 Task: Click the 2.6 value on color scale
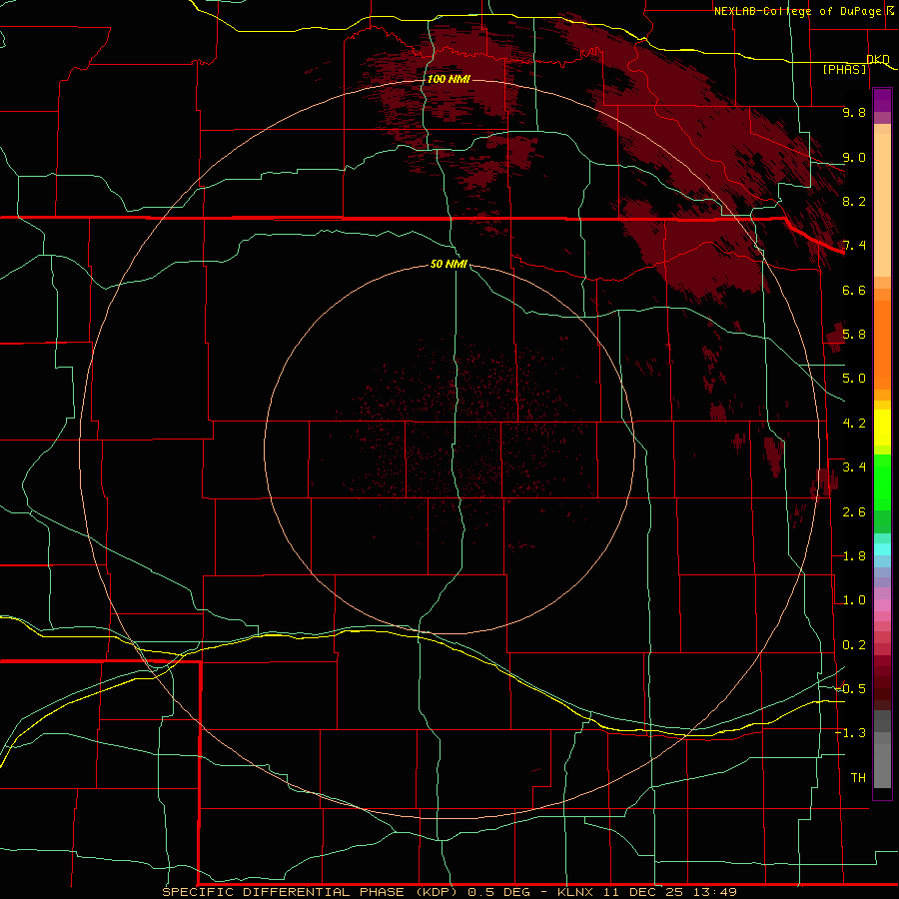[854, 512]
